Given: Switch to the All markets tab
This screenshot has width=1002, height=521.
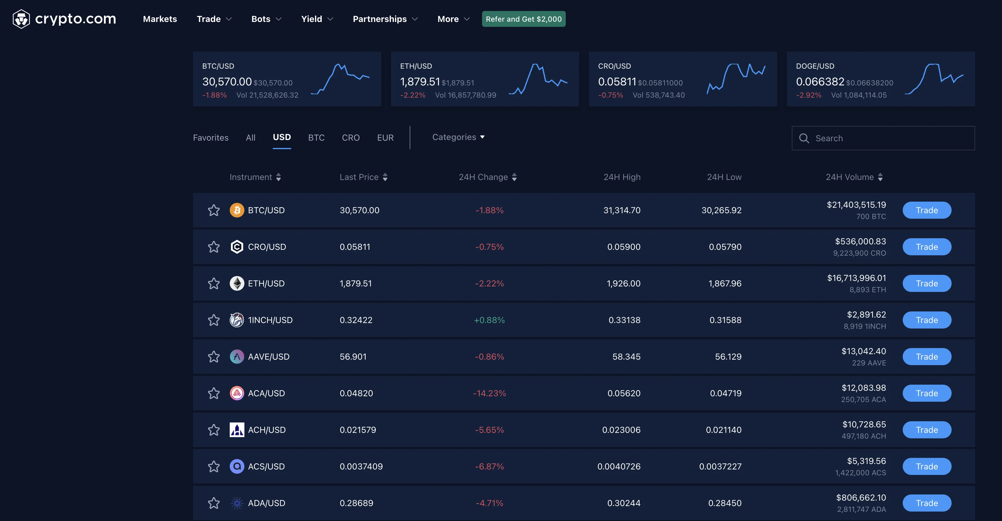Looking at the screenshot, I should coord(250,138).
